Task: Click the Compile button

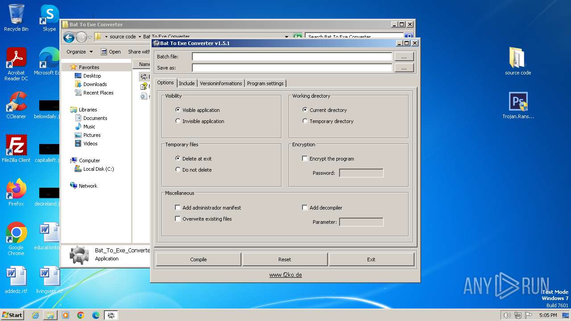Action: pyautogui.click(x=199, y=259)
